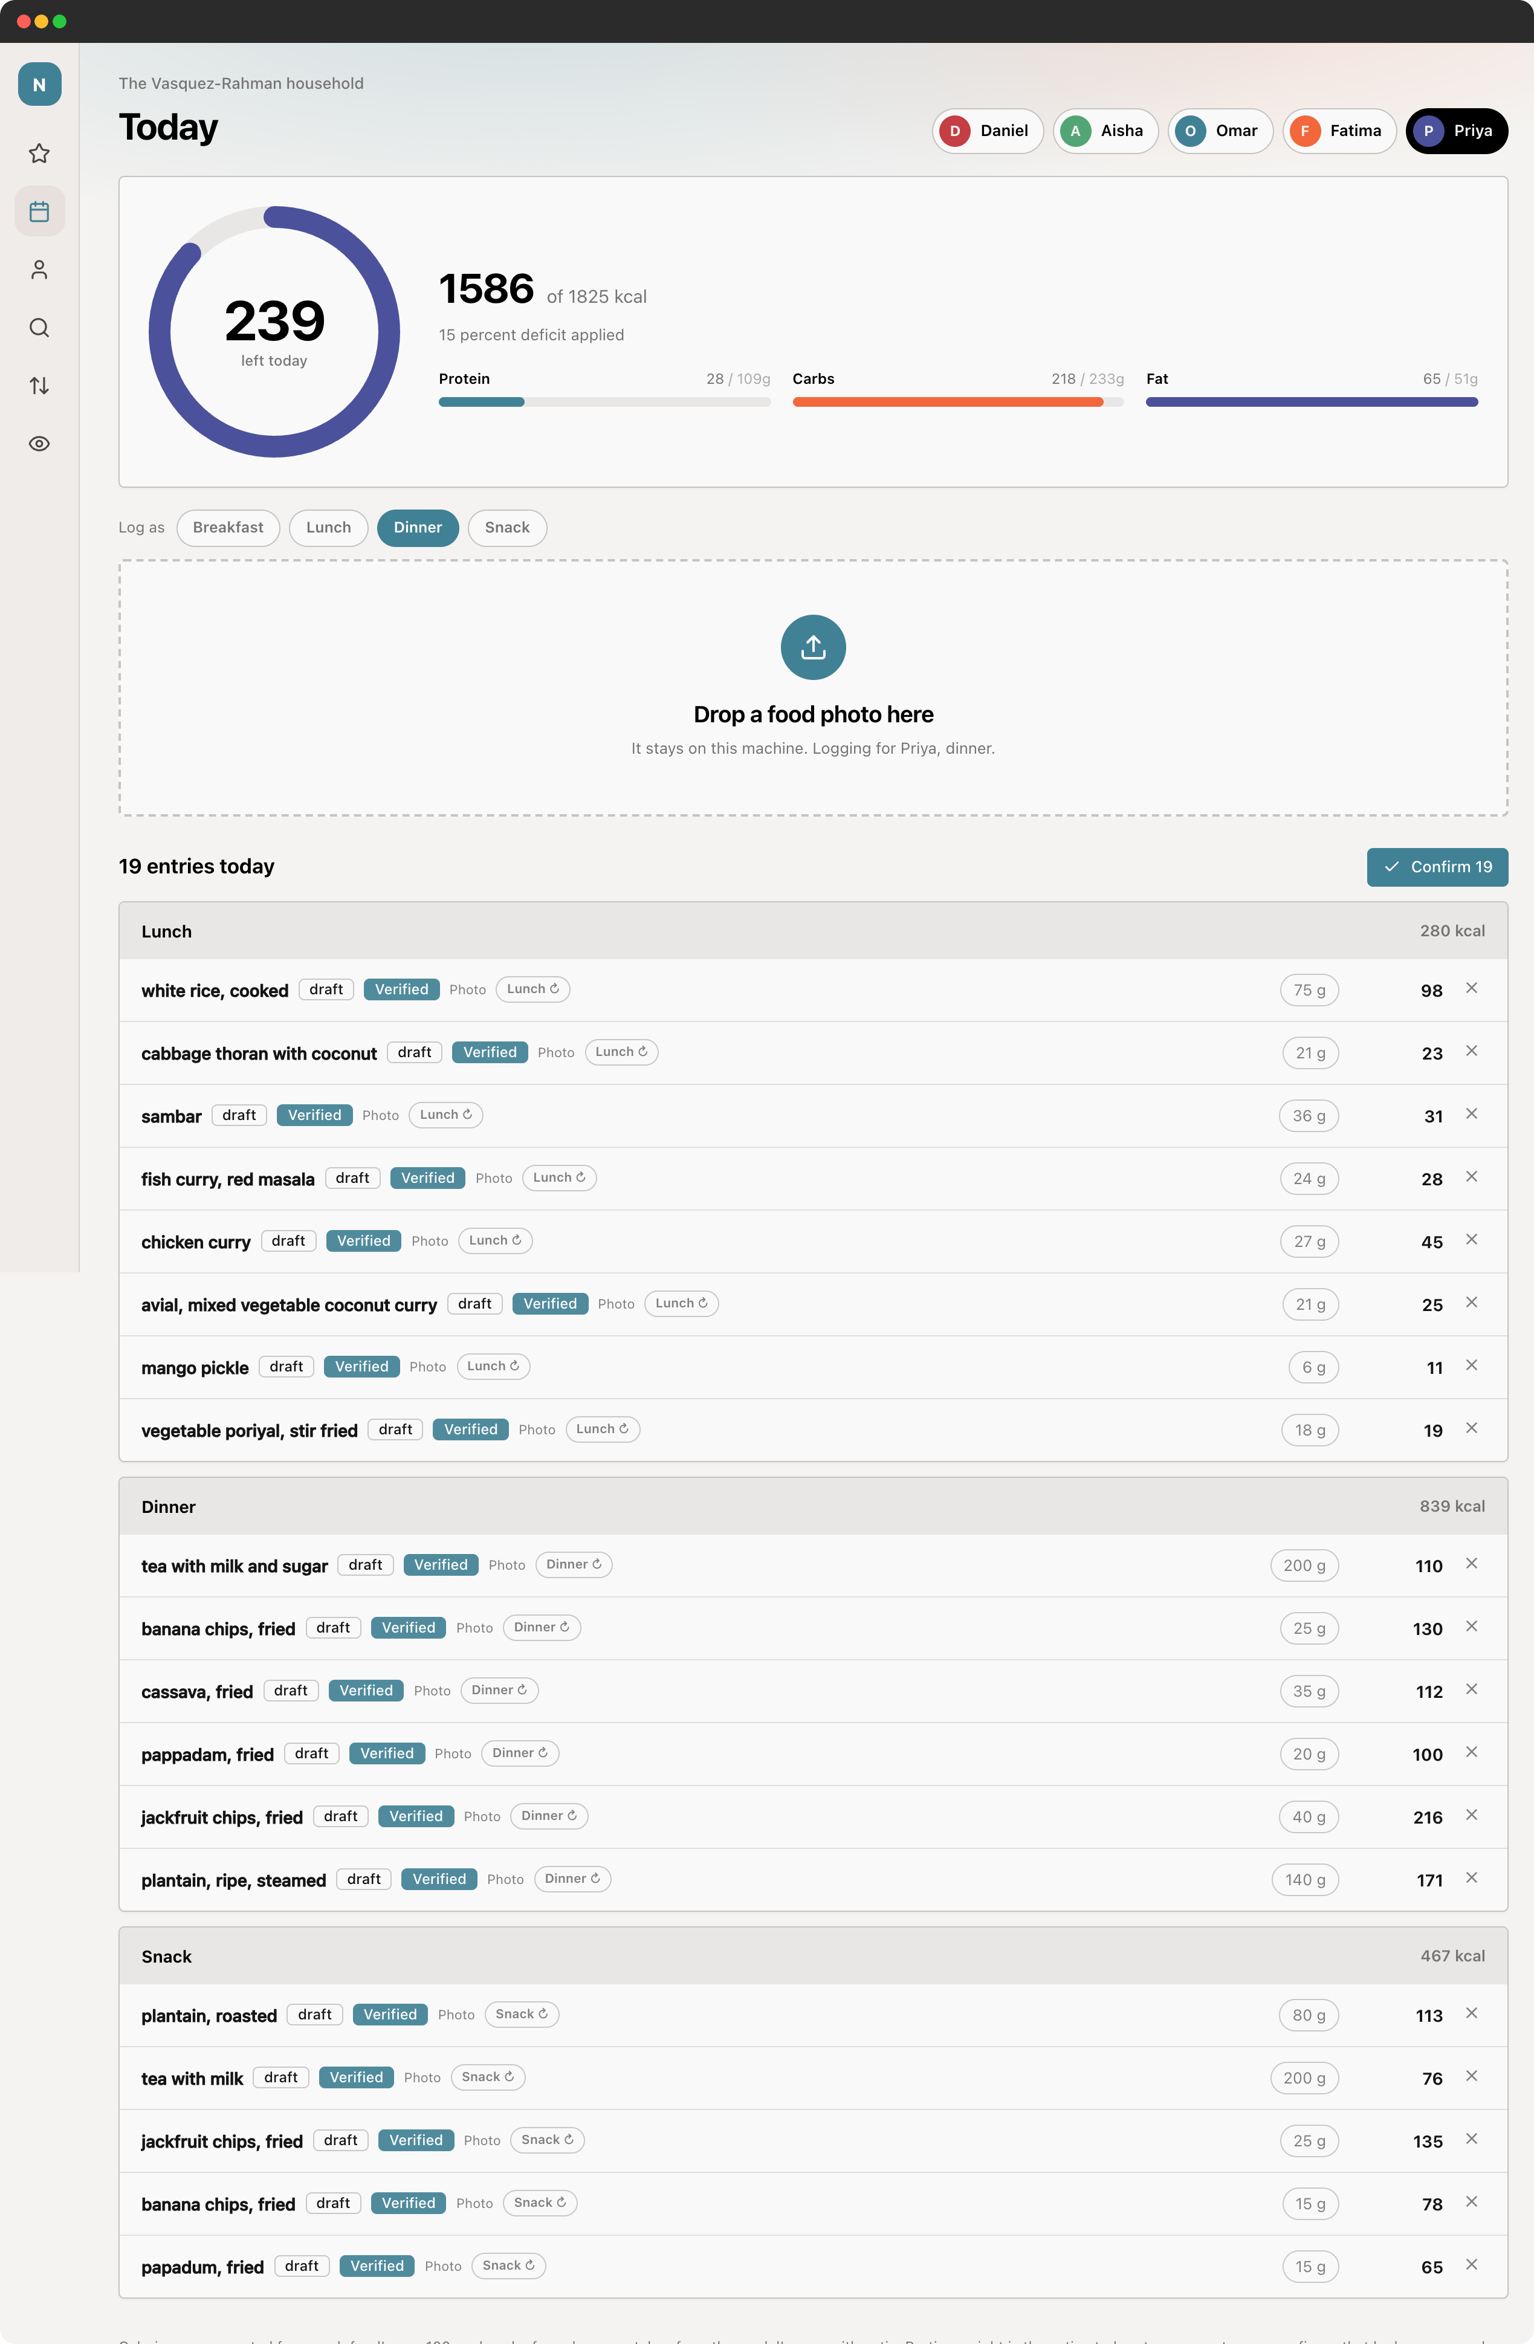Remove the tea with milk snack entry
This screenshot has width=1534, height=2344.
click(x=1471, y=2077)
